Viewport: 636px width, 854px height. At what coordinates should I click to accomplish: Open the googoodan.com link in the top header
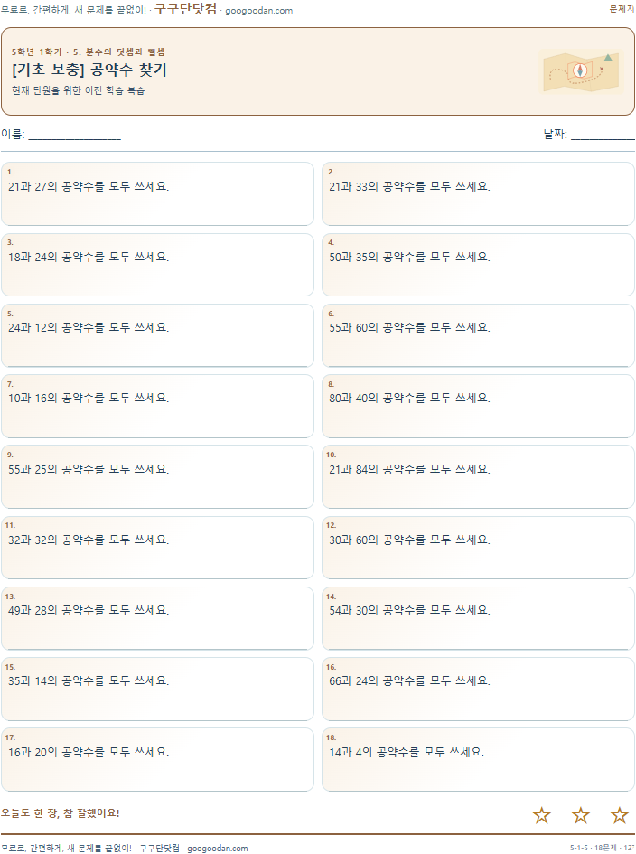pos(258,10)
